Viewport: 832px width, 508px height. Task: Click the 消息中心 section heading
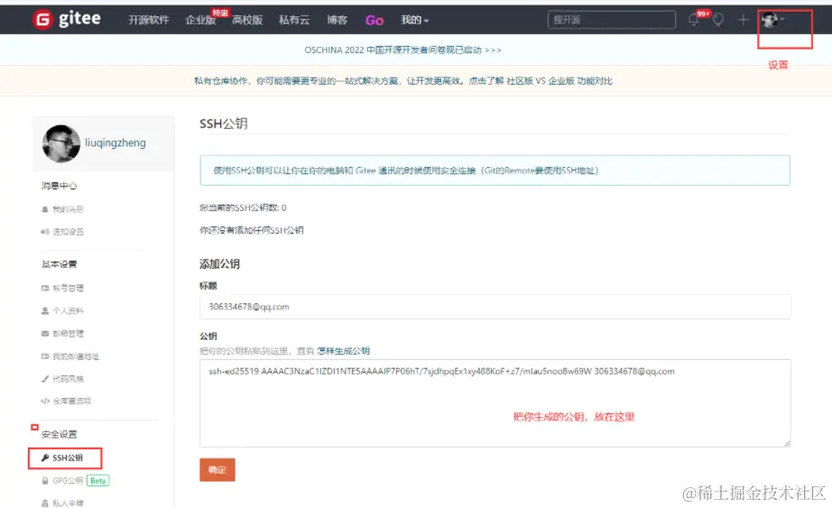pyautogui.click(x=60, y=186)
